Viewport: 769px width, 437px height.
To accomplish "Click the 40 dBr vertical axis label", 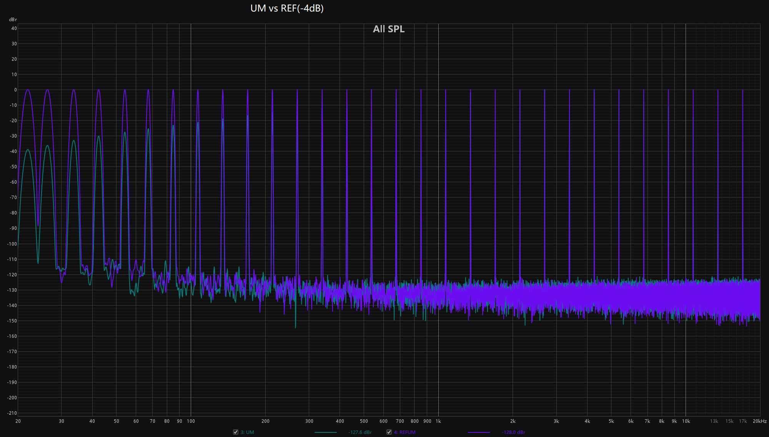I will [x=14, y=28].
